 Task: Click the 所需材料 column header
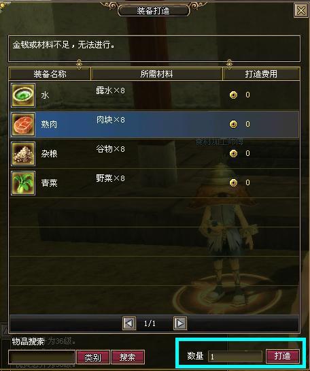click(x=156, y=74)
